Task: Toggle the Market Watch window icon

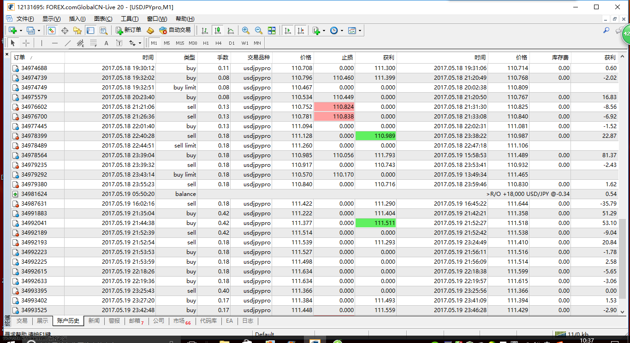Action: click(x=52, y=30)
